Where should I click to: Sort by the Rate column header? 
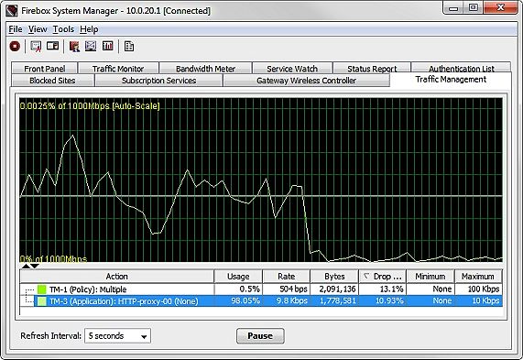tap(286, 277)
